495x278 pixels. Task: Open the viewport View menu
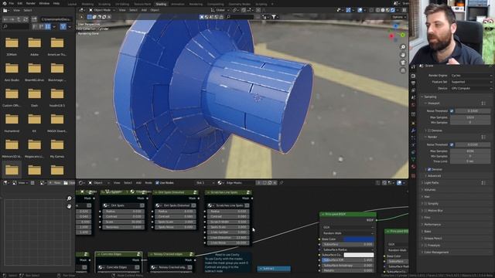pyautogui.click(x=122, y=10)
